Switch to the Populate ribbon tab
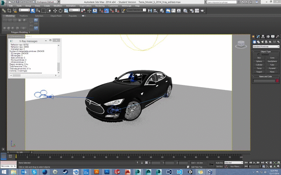The width and height of the screenshot is (281, 175). (x=73, y=16)
